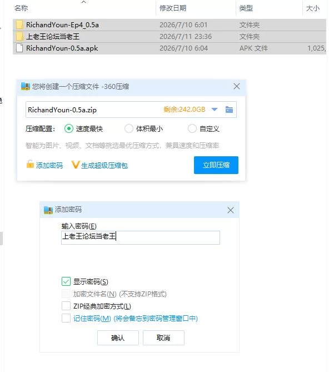Select the 自定义 compression option
This screenshot has height=372, width=329.
(192, 129)
